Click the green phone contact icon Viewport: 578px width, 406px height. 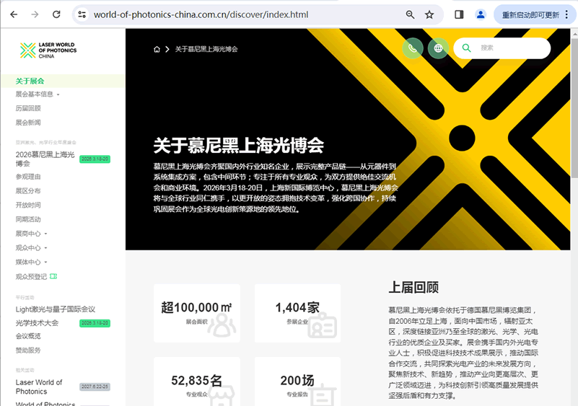point(413,48)
